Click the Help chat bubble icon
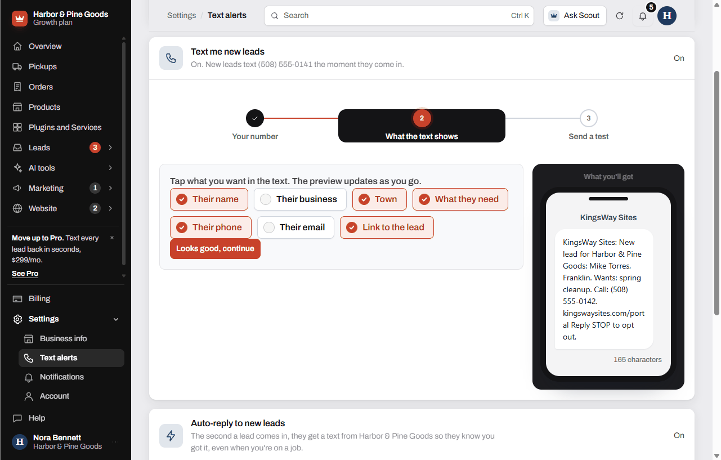The image size is (721, 460). click(x=17, y=418)
